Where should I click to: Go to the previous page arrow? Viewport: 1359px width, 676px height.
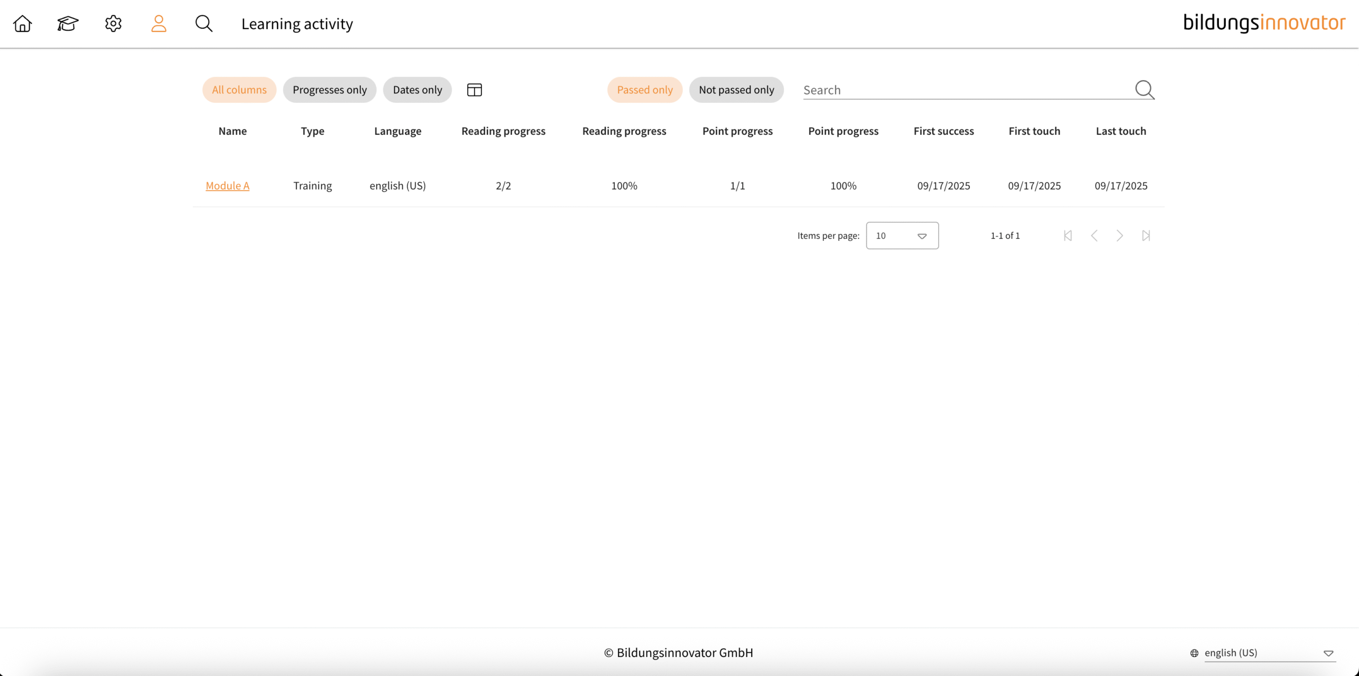pos(1094,236)
